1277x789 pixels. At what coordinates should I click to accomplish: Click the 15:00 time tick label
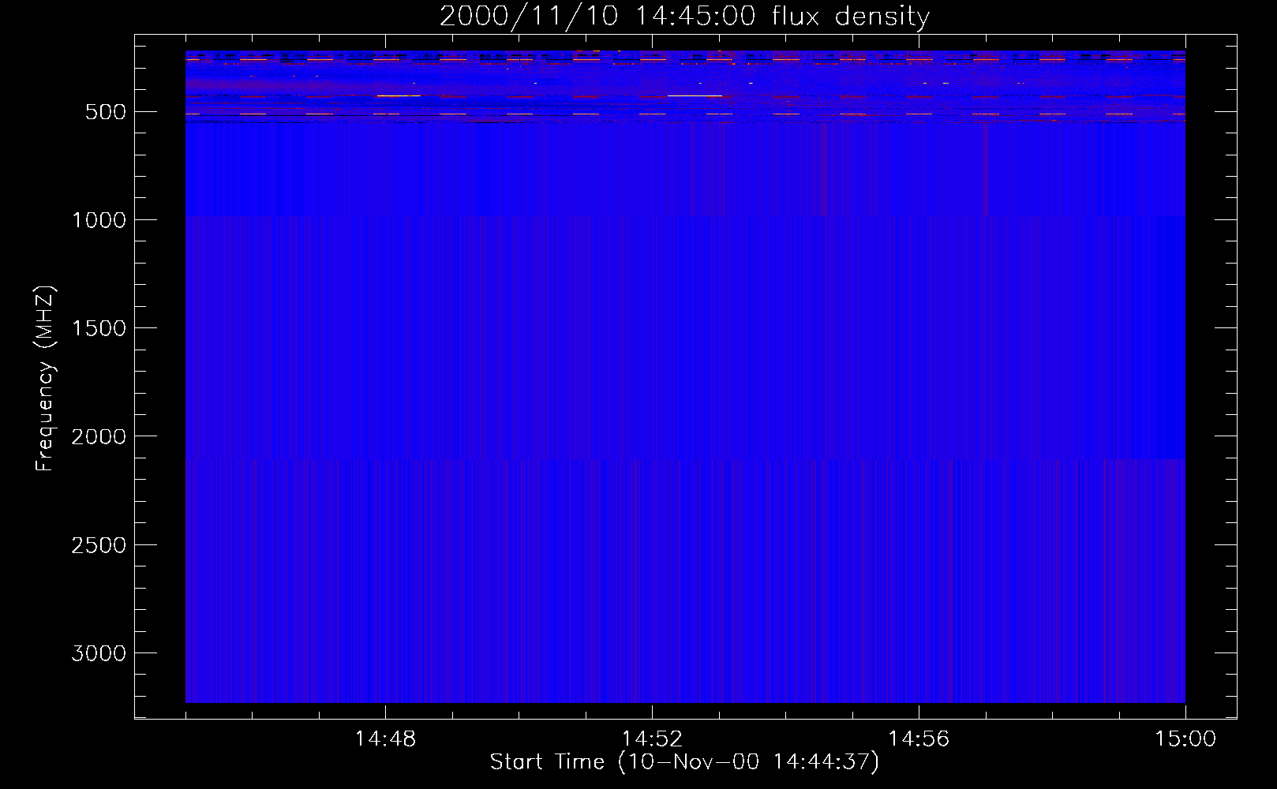pyautogui.click(x=1185, y=739)
